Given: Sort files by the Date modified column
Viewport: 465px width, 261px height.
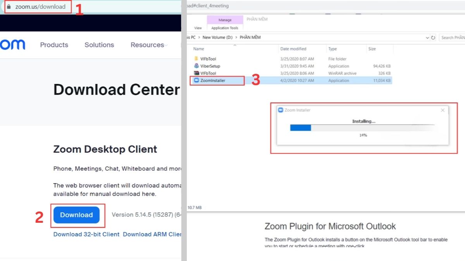Looking at the screenshot, I should click(293, 49).
